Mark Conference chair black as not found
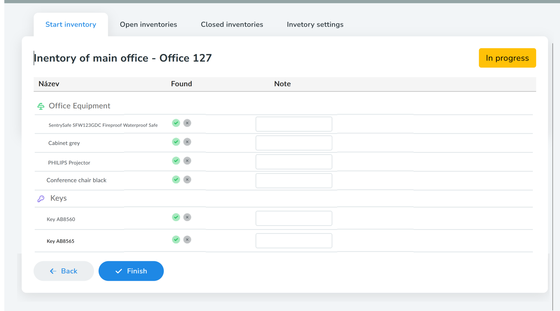Image resolution: width=560 pixels, height=311 pixels. 187,179
